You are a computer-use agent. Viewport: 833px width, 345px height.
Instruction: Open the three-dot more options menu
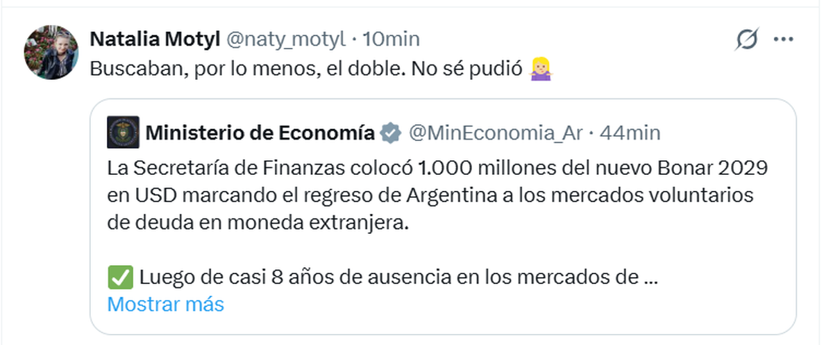(x=783, y=40)
